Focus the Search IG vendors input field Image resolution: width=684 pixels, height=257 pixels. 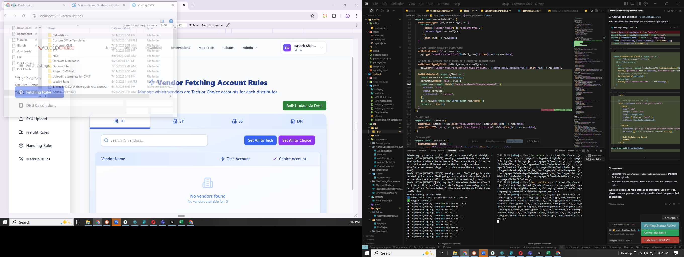click(x=154, y=140)
